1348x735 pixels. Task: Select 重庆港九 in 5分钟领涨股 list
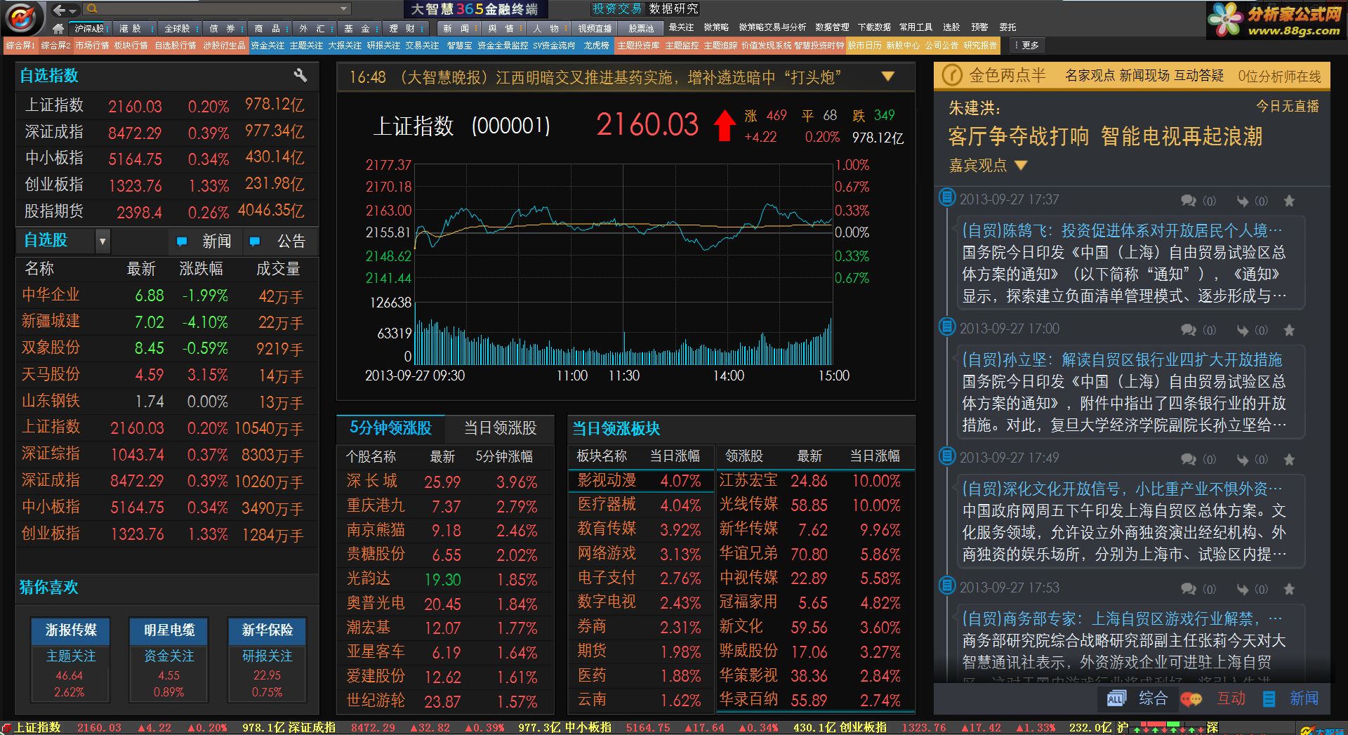(x=444, y=506)
